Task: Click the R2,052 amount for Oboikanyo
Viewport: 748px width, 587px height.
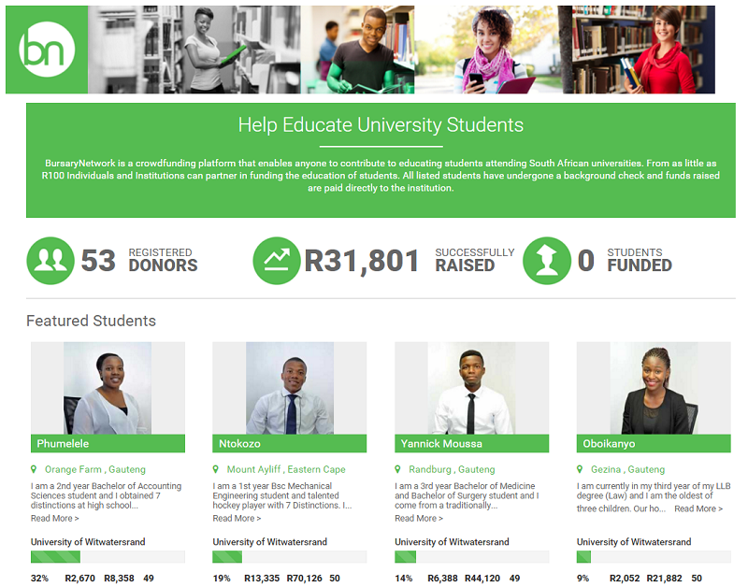Action: click(625, 578)
